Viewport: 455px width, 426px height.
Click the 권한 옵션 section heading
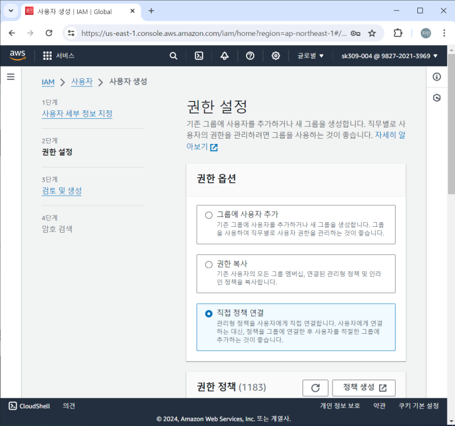pyautogui.click(x=216, y=179)
